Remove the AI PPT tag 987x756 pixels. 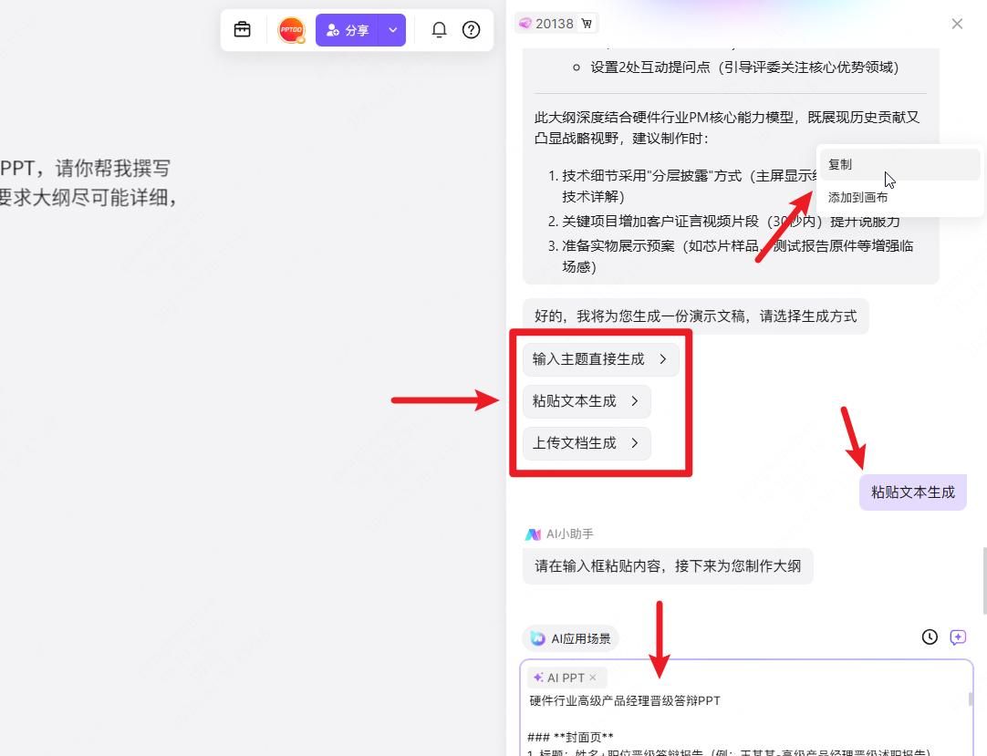(x=593, y=678)
